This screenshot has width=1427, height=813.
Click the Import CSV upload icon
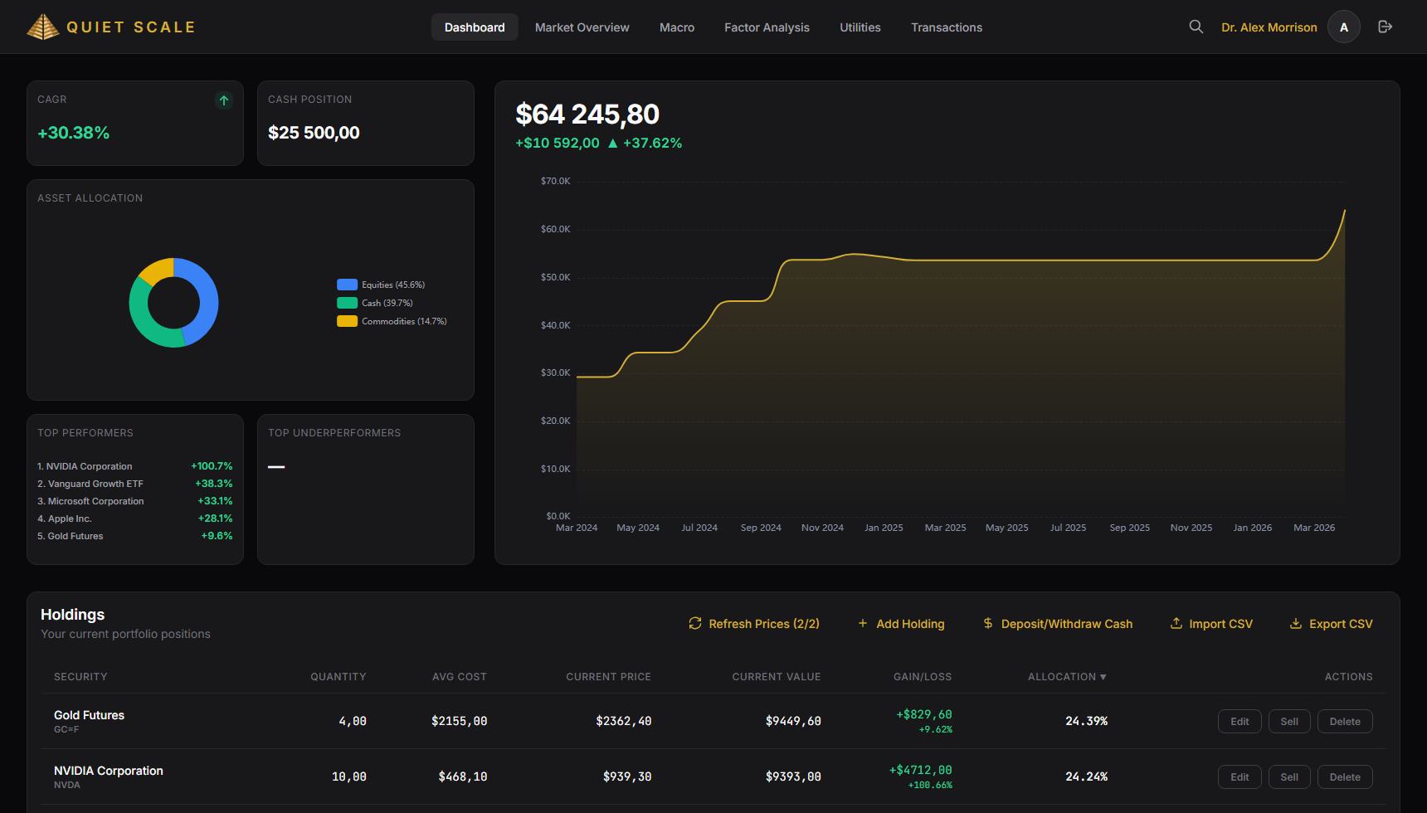tap(1177, 623)
